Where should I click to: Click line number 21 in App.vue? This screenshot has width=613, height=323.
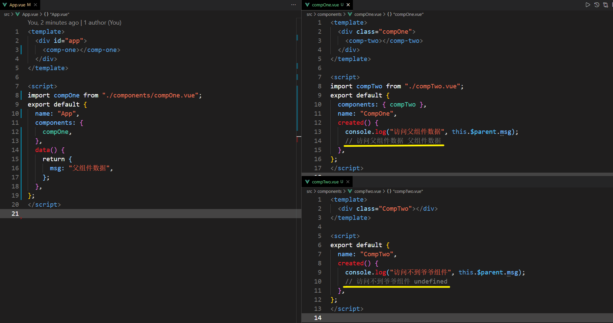[x=15, y=213]
